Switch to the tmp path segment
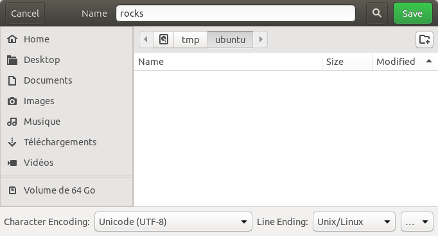Screen dimensions: 438x236 191,39
